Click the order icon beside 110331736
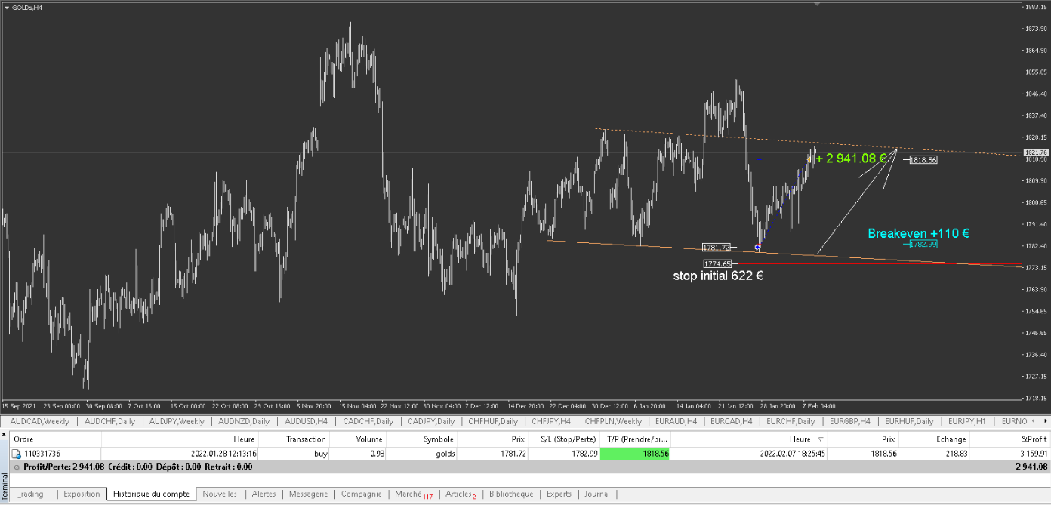This screenshot has width=1051, height=505. pos(16,454)
